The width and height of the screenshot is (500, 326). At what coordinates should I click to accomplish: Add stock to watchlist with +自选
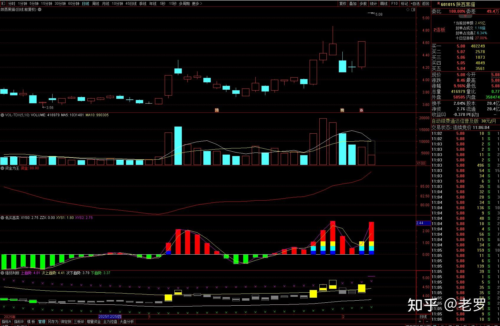(415, 4)
